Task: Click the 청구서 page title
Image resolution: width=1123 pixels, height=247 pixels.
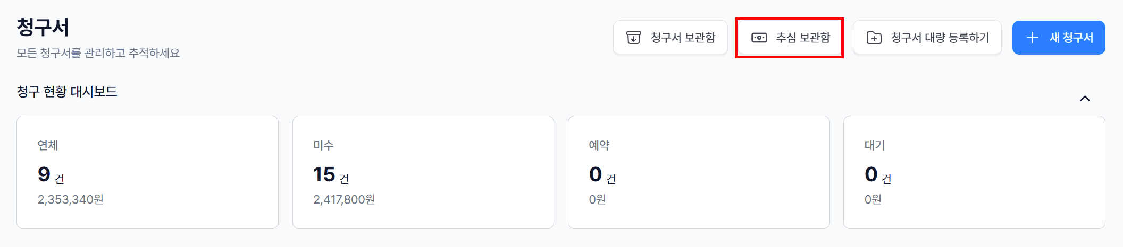Action: (x=43, y=27)
